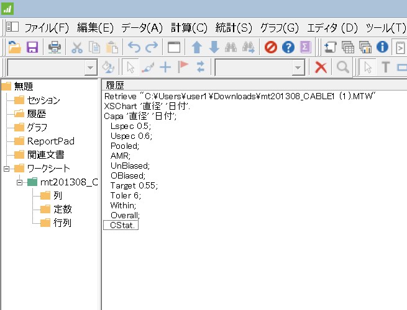Screen dimensions: 407x310
Task: Click the 'Lspec 0.5;' history line
Action: point(130,126)
